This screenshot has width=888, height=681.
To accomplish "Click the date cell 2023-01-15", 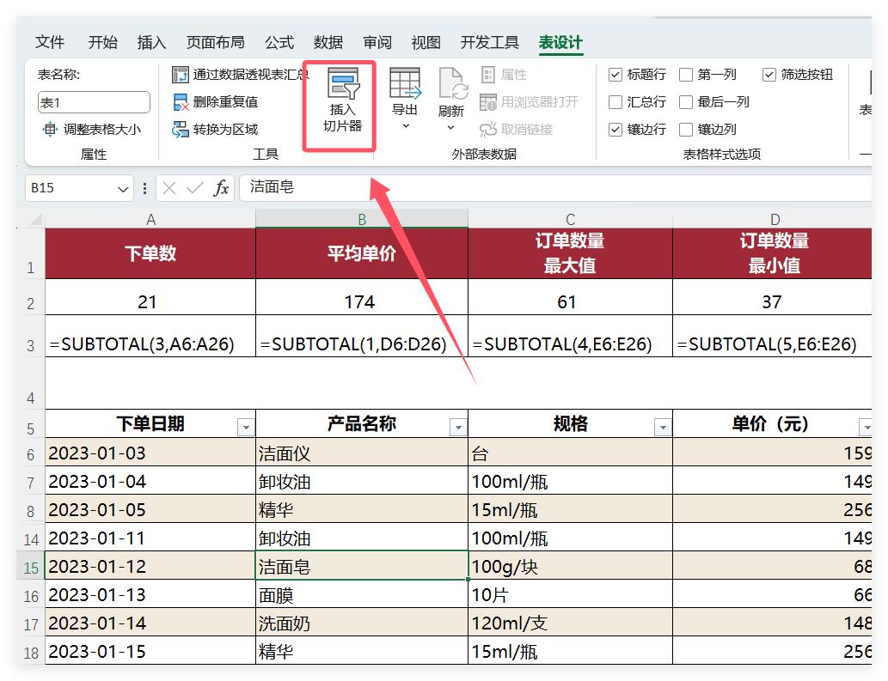I will (150, 651).
